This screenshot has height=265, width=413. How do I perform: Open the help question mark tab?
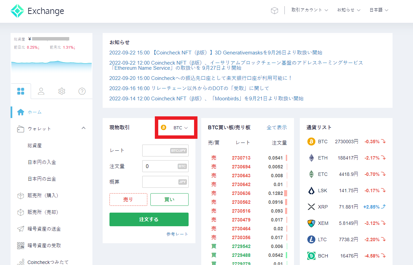click(x=82, y=91)
